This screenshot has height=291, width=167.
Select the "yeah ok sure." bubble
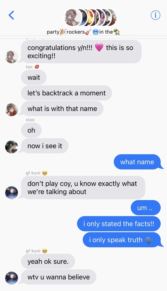tap(48, 261)
